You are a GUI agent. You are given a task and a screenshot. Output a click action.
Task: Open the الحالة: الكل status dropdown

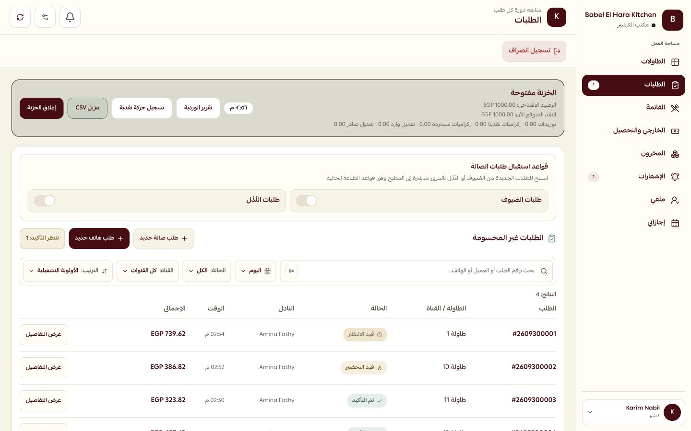click(x=207, y=271)
